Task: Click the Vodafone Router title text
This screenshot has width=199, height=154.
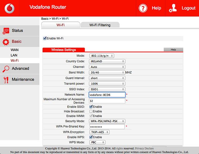Action: click(48, 7)
